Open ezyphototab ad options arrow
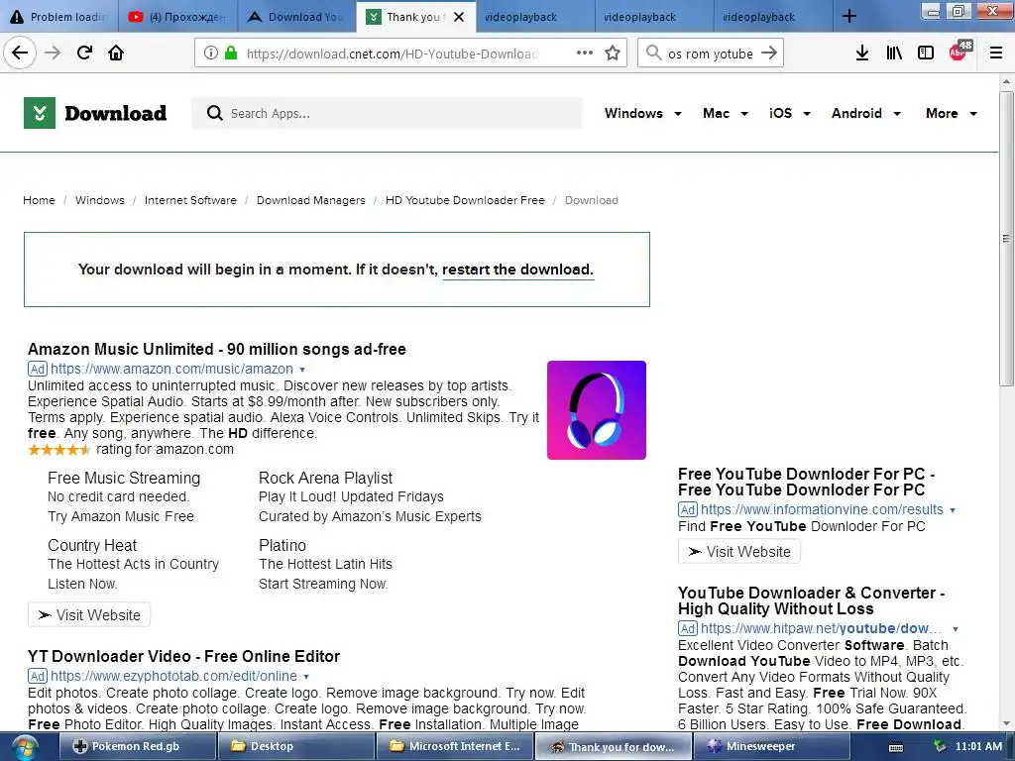Screen dimensions: 1015x761 pos(306,677)
